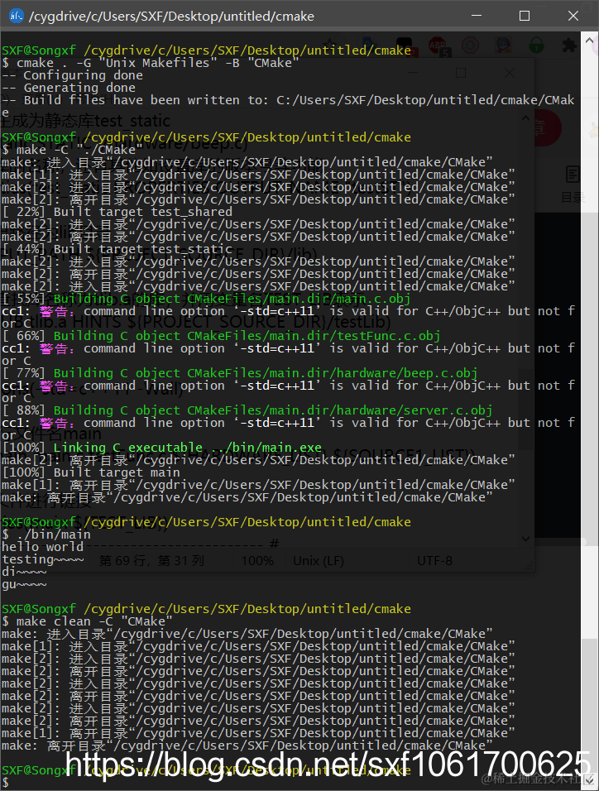This screenshot has height=791, width=599.
Task: Click the "di~~~~" output line
Action: pos(24,572)
